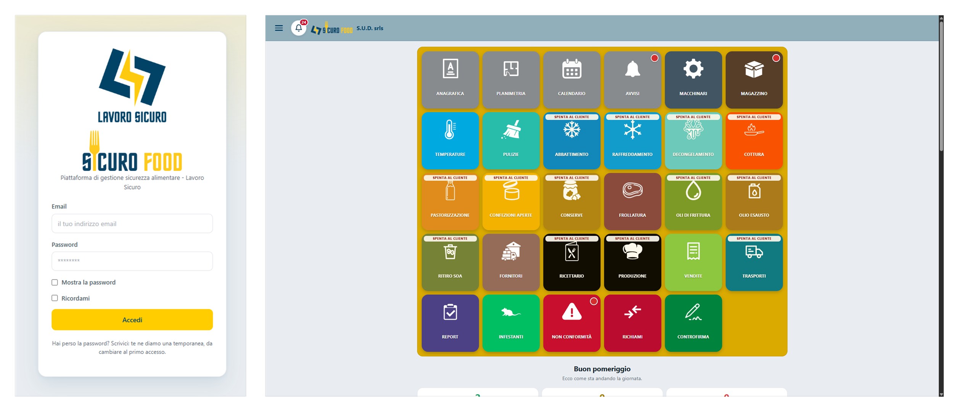This screenshot has height=412, width=959.
Task: Open the Macchinari gear tile
Action: point(693,80)
